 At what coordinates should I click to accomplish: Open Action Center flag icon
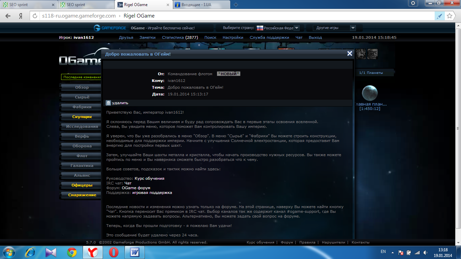pos(401,252)
